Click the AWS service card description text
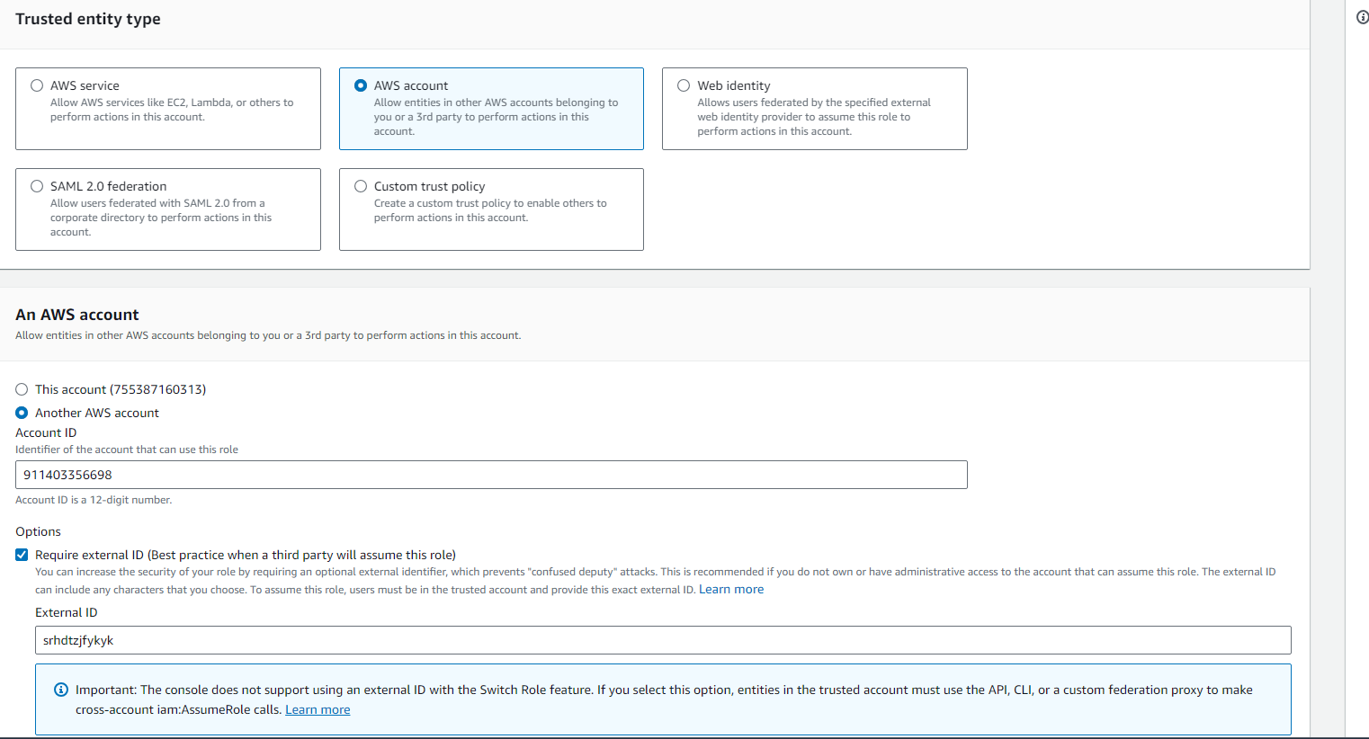1369x739 pixels. point(171,110)
